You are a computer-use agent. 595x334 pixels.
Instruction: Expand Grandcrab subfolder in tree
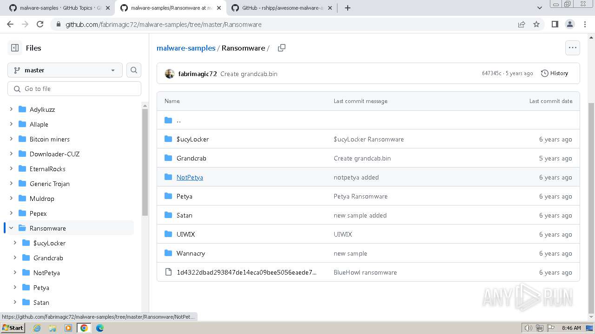[x=15, y=258]
